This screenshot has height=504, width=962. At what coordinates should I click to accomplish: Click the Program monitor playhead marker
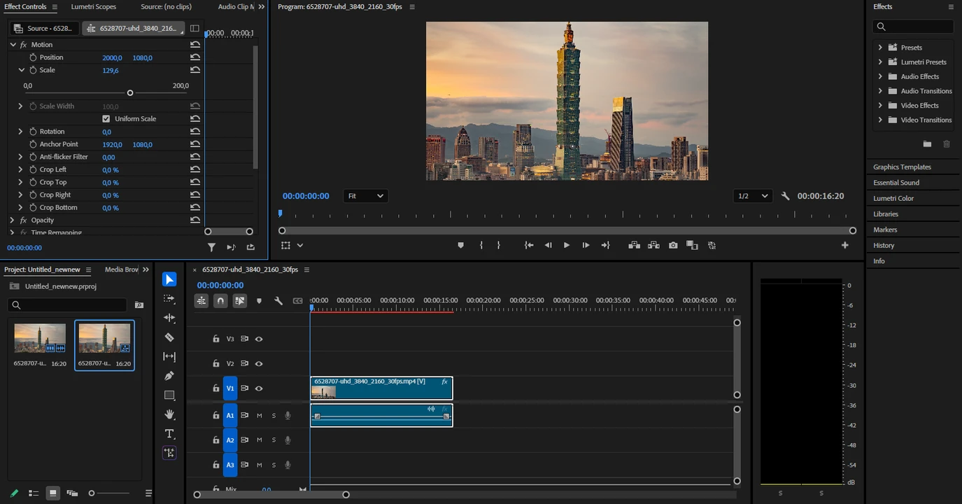click(281, 213)
